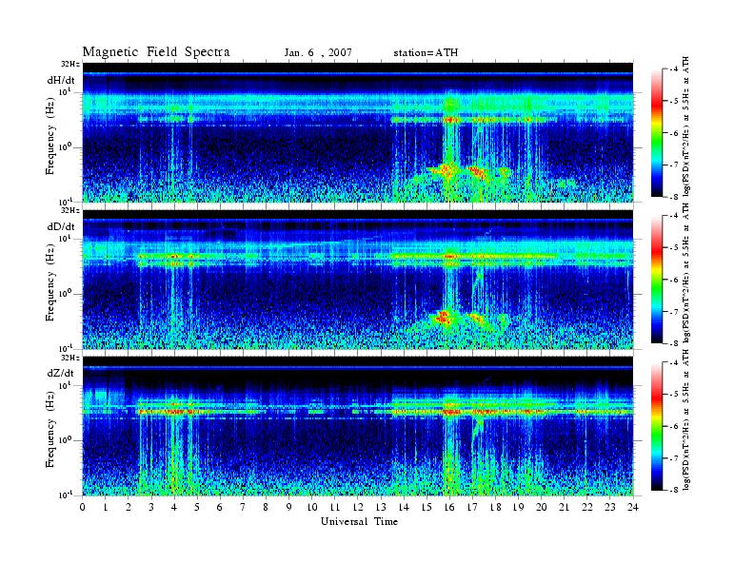Click hour tick label "10" on time axis
This screenshot has width=754, height=582.
(312, 507)
